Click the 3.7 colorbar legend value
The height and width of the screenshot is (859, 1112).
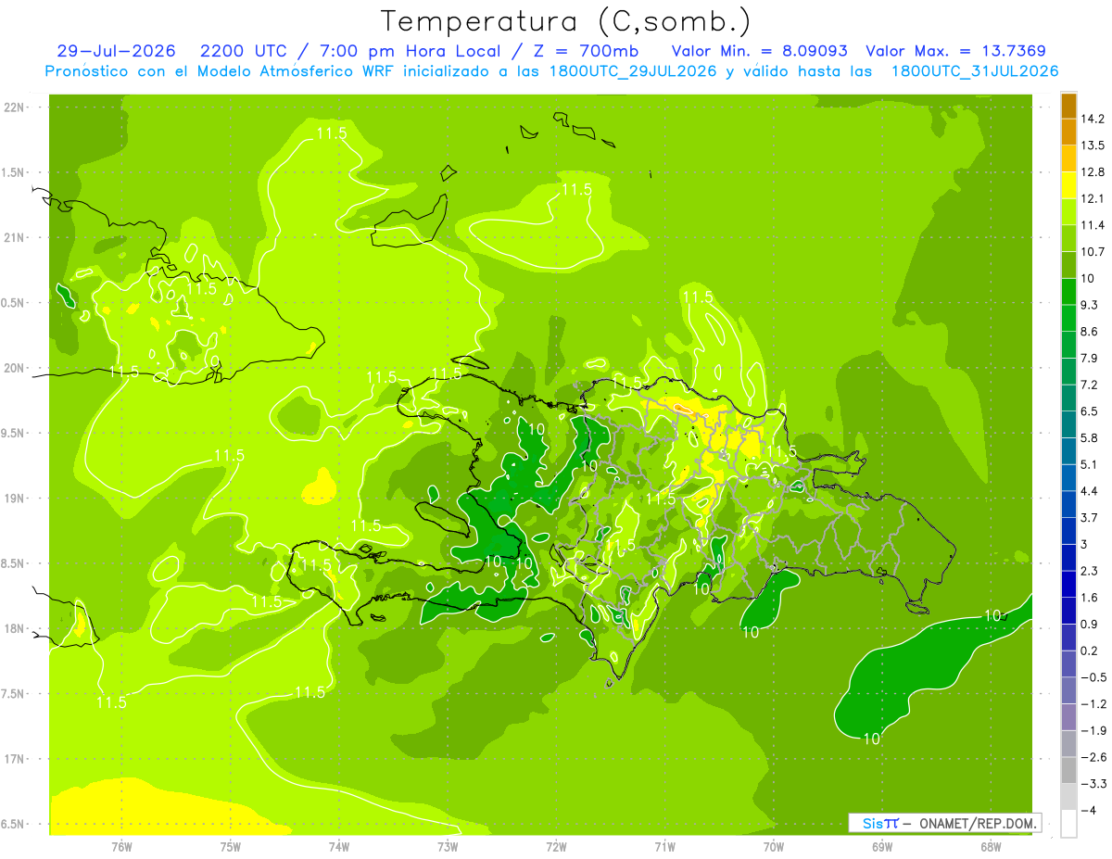coord(1090,517)
